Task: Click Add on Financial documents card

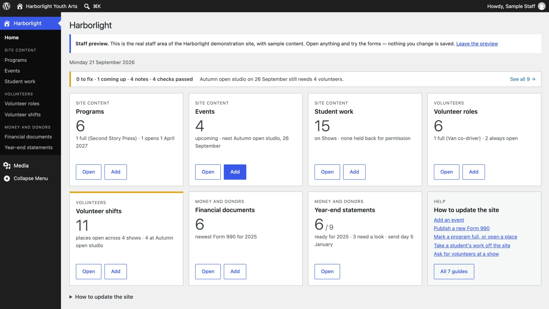Action: pyautogui.click(x=235, y=272)
